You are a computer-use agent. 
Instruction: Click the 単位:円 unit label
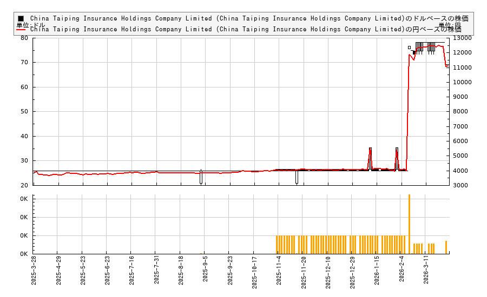click(450, 25)
